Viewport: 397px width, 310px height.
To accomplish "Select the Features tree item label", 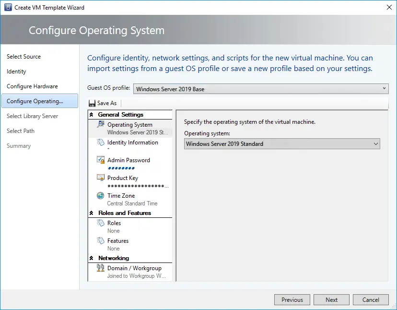I will pyautogui.click(x=118, y=241).
